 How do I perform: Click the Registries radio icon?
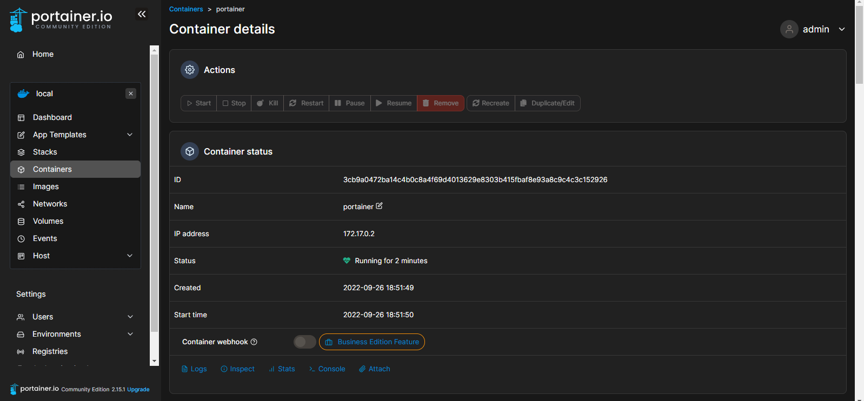21,352
